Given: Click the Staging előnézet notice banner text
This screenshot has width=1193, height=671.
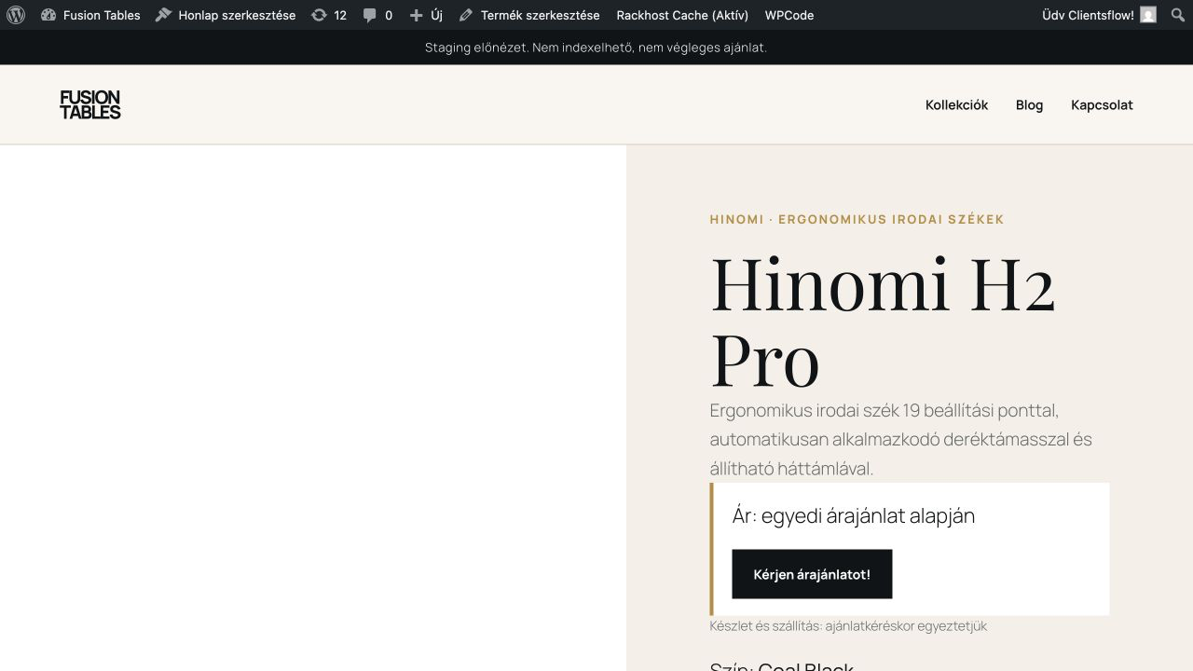Looking at the screenshot, I should tap(596, 48).
